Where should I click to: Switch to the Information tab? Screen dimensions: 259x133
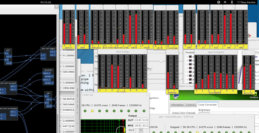tap(177, 105)
